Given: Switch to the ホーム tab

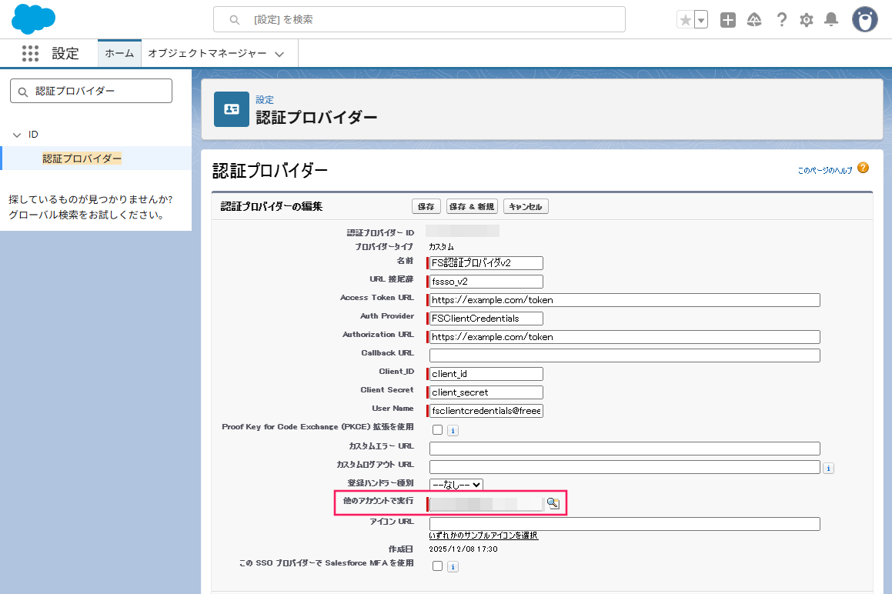Looking at the screenshot, I should pyautogui.click(x=119, y=54).
